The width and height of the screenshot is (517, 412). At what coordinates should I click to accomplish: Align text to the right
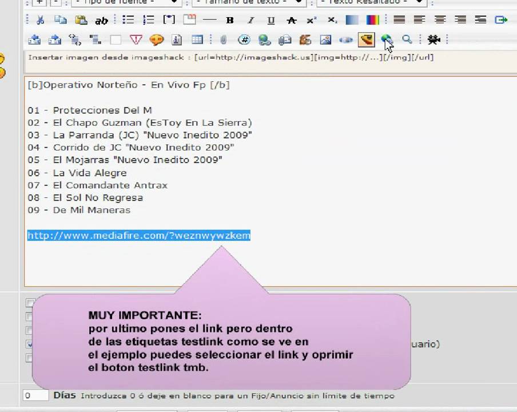tap(460, 20)
